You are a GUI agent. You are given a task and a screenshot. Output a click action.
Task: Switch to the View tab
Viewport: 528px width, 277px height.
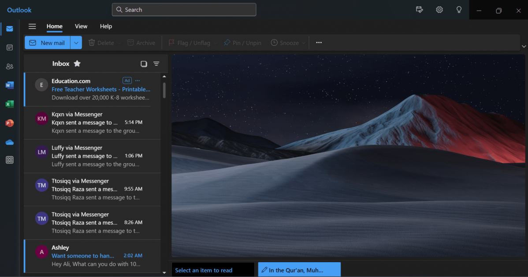81,26
